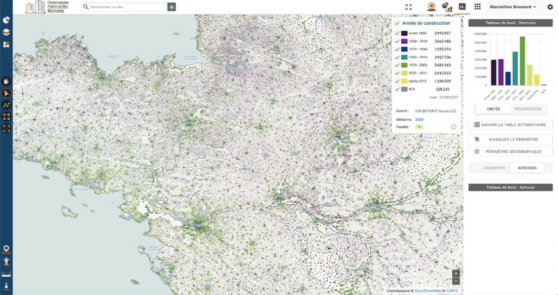Screen dimensions: 558x295
Task: Activate the arrow selection tool
Action: click(6, 93)
